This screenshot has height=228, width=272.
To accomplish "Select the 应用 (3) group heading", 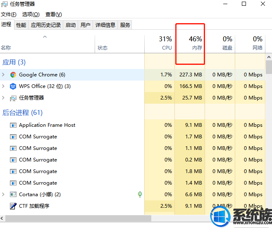I will pyautogui.click(x=14, y=62).
